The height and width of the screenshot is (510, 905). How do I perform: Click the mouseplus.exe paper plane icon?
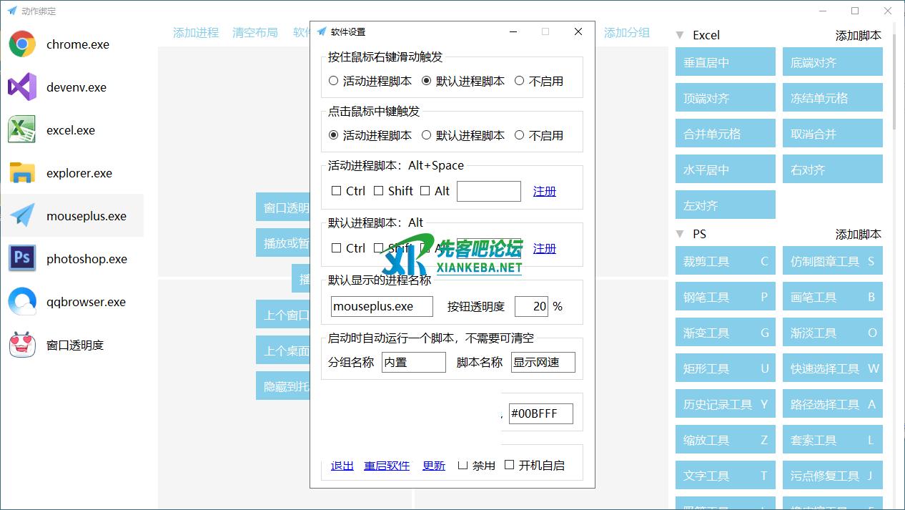click(22, 216)
